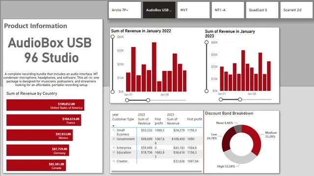Image resolution: width=314 pixels, height=176 pixels.
Task: Expand the Government row
Action: (x=114, y=139)
